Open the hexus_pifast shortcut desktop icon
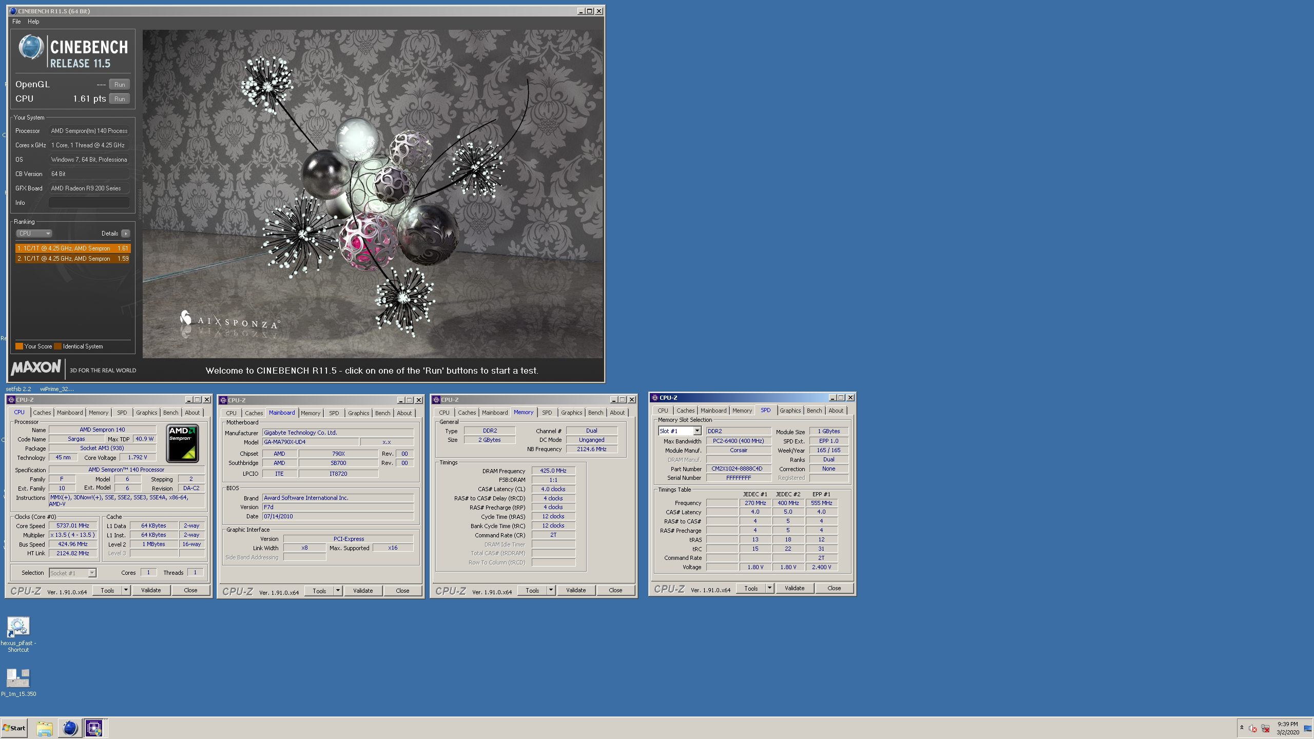The height and width of the screenshot is (739, 1314). pos(18,627)
